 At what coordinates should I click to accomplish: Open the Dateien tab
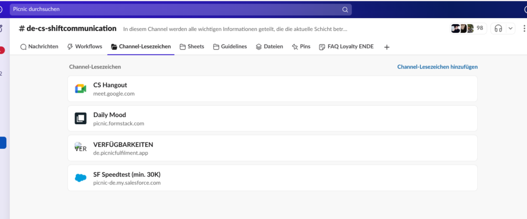click(x=269, y=46)
